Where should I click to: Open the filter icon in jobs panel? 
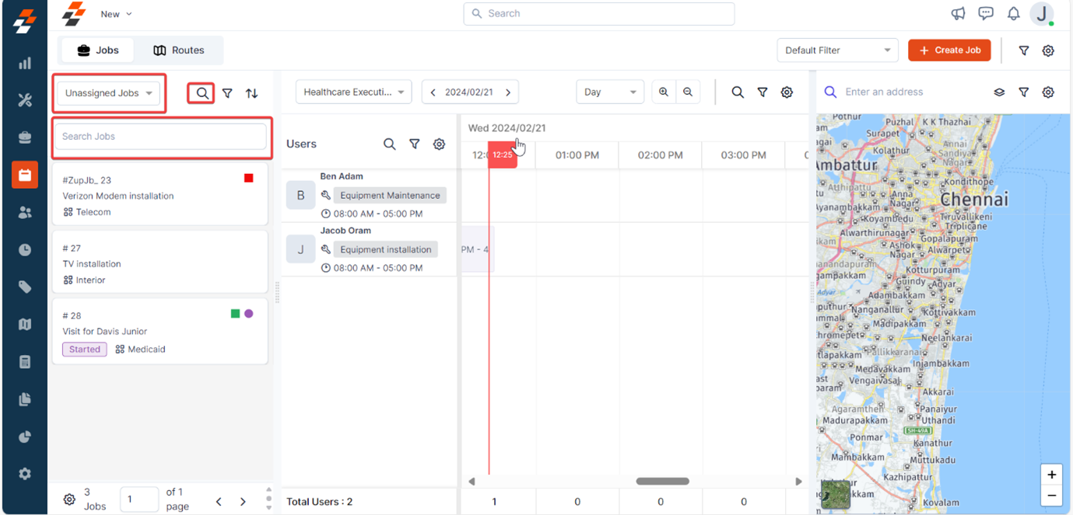227,93
